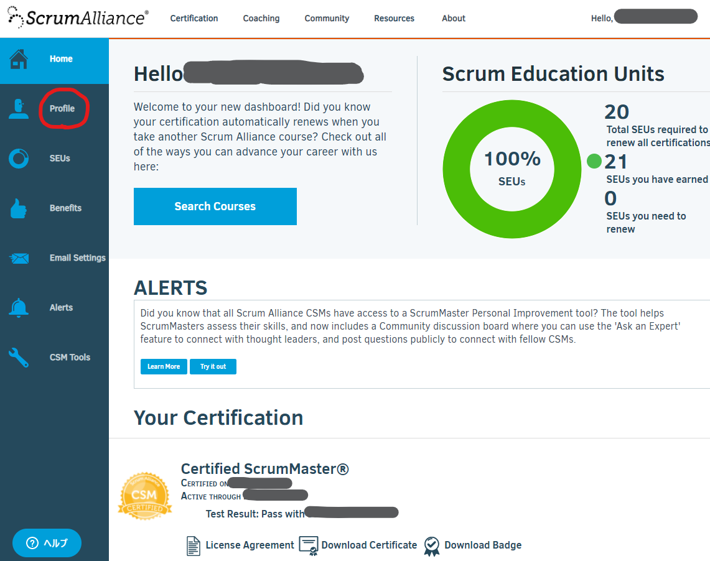The image size is (710, 561).
Task: Click the 100% SEUs progress ring
Action: (511, 169)
